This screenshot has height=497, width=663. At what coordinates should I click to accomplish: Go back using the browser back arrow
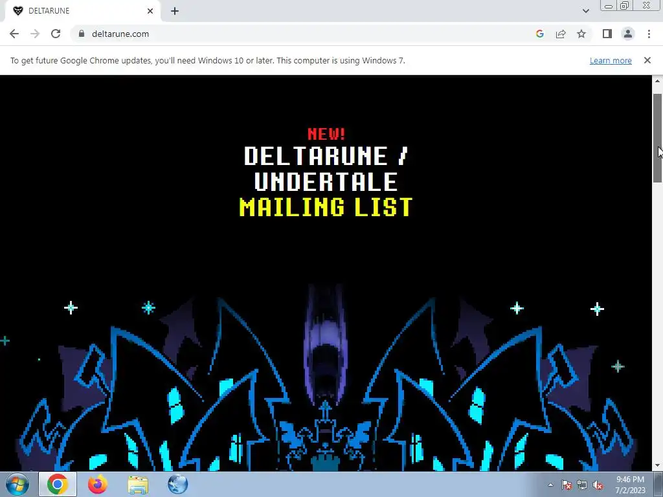14,34
